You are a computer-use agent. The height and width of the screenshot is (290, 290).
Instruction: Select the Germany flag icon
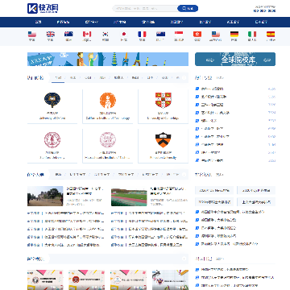234,34
